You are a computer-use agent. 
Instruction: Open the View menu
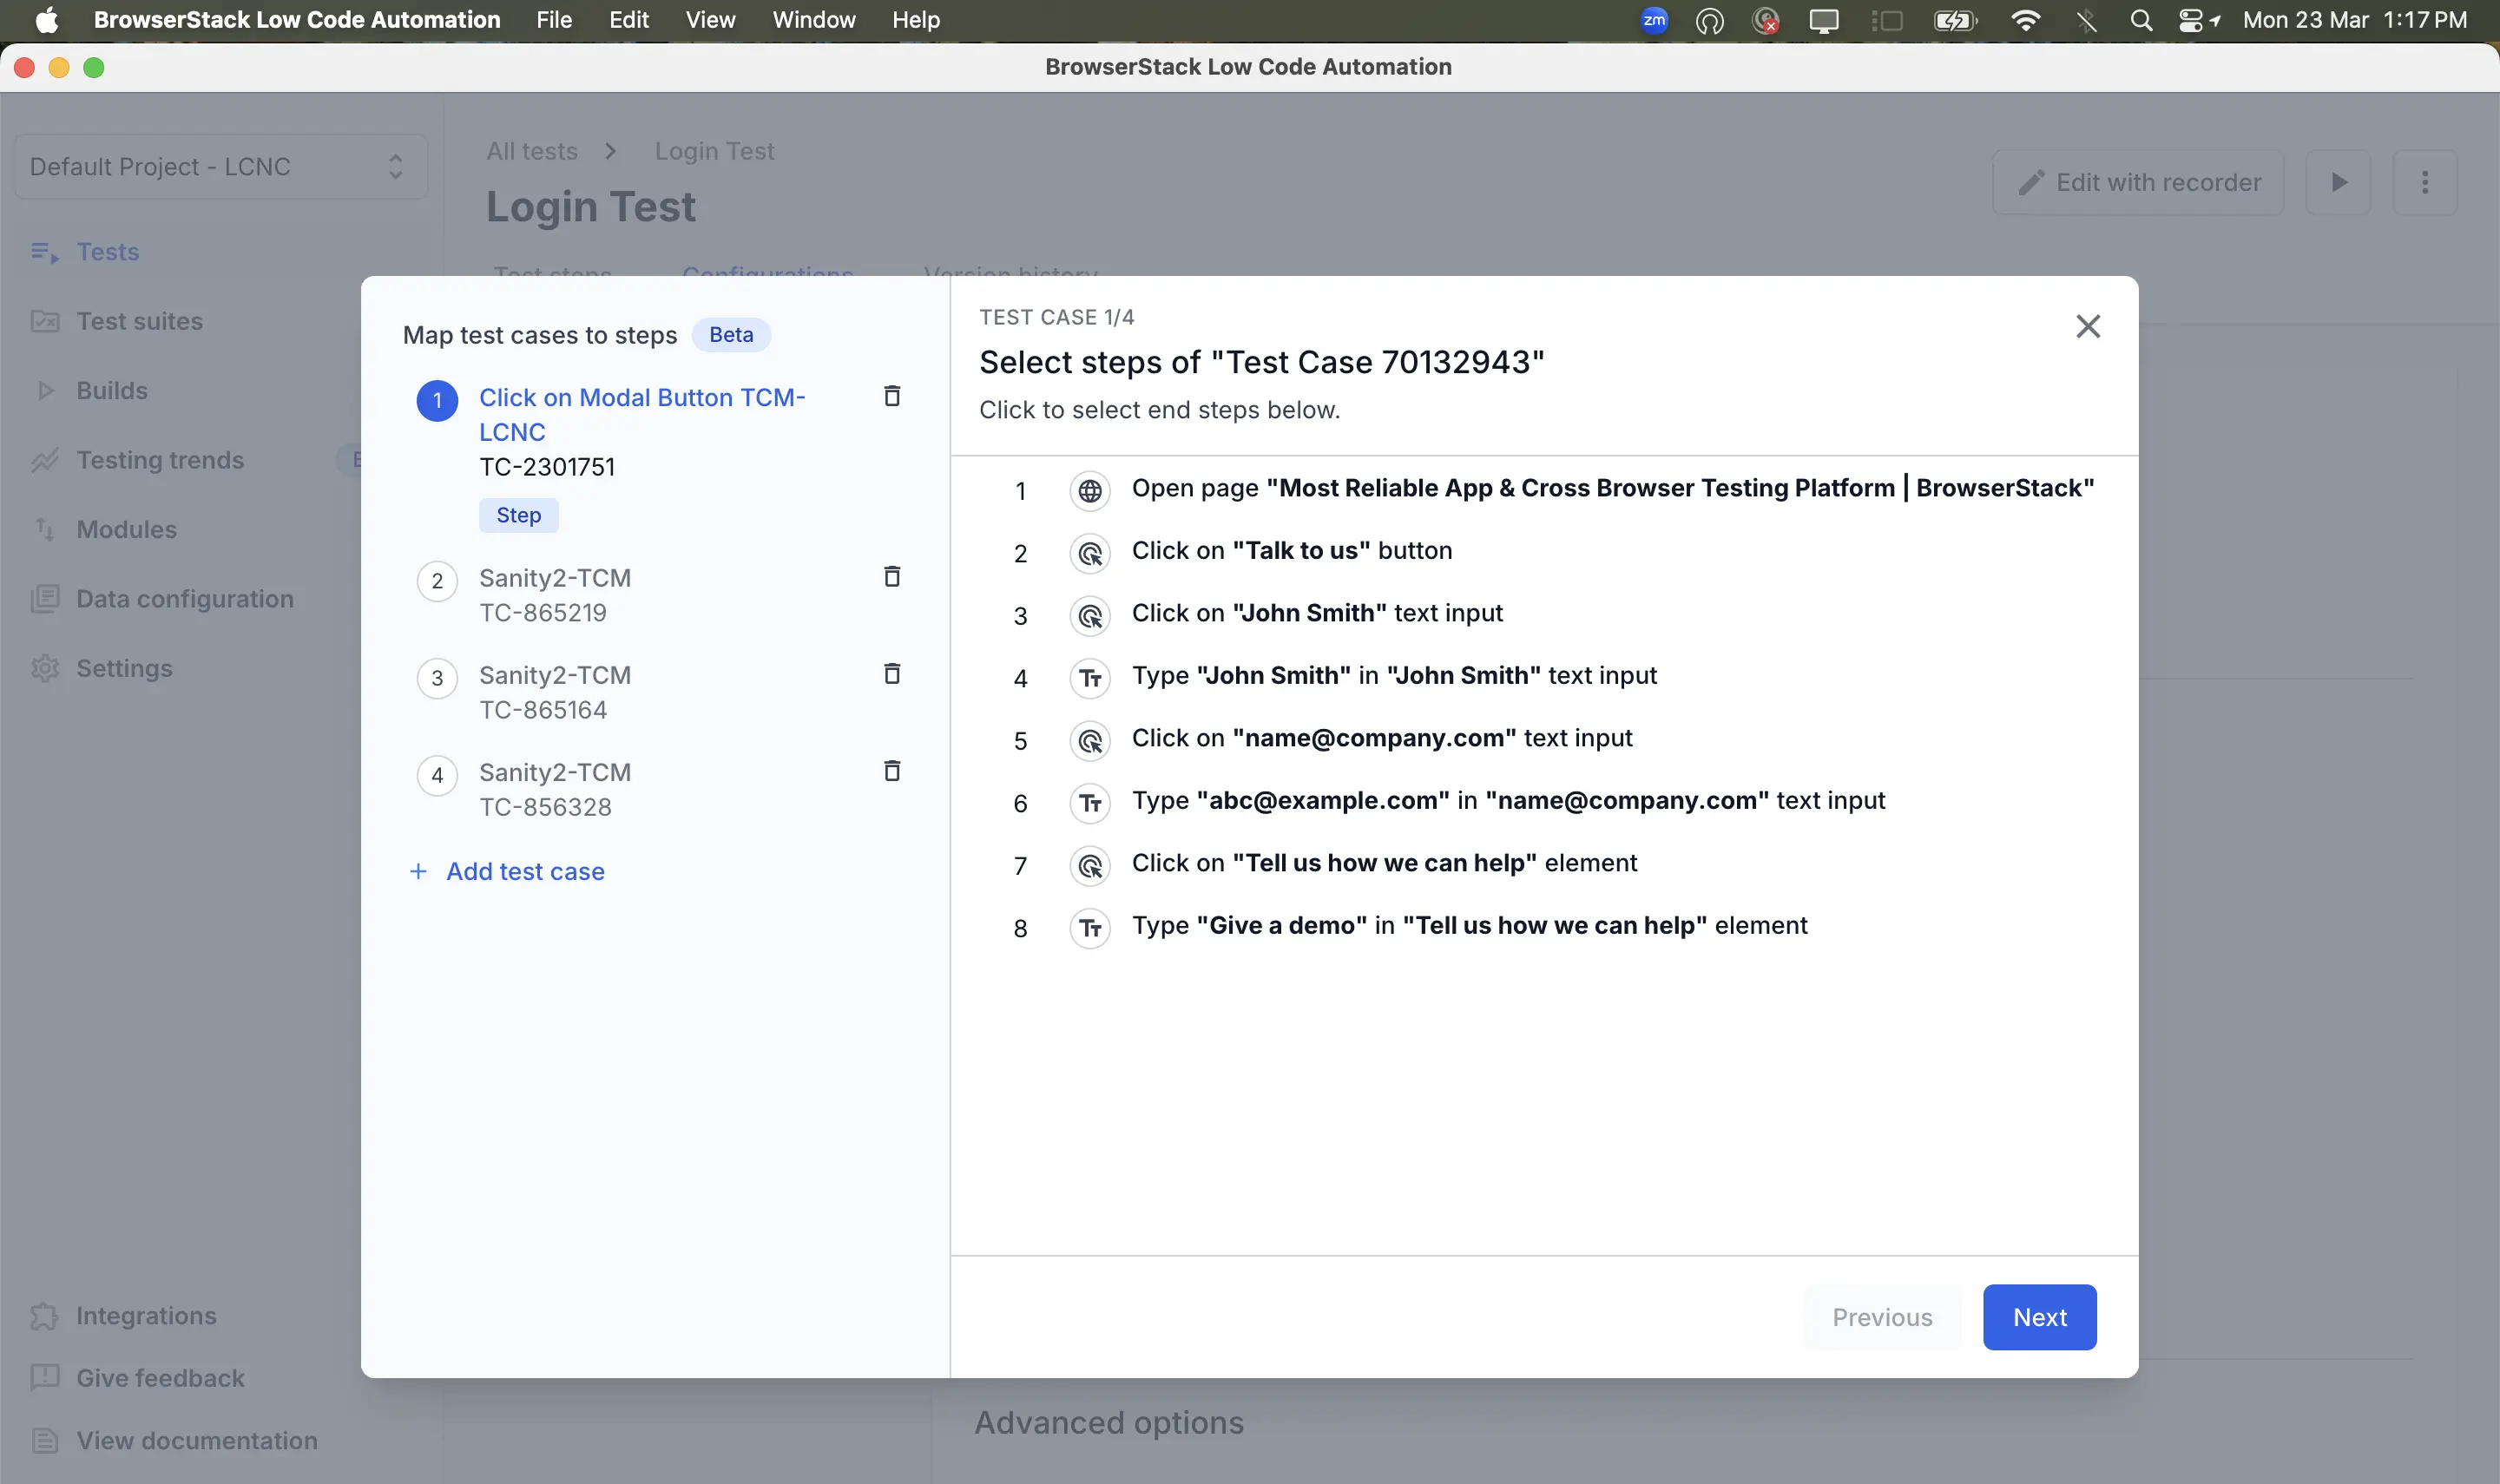pyautogui.click(x=710, y=20)
